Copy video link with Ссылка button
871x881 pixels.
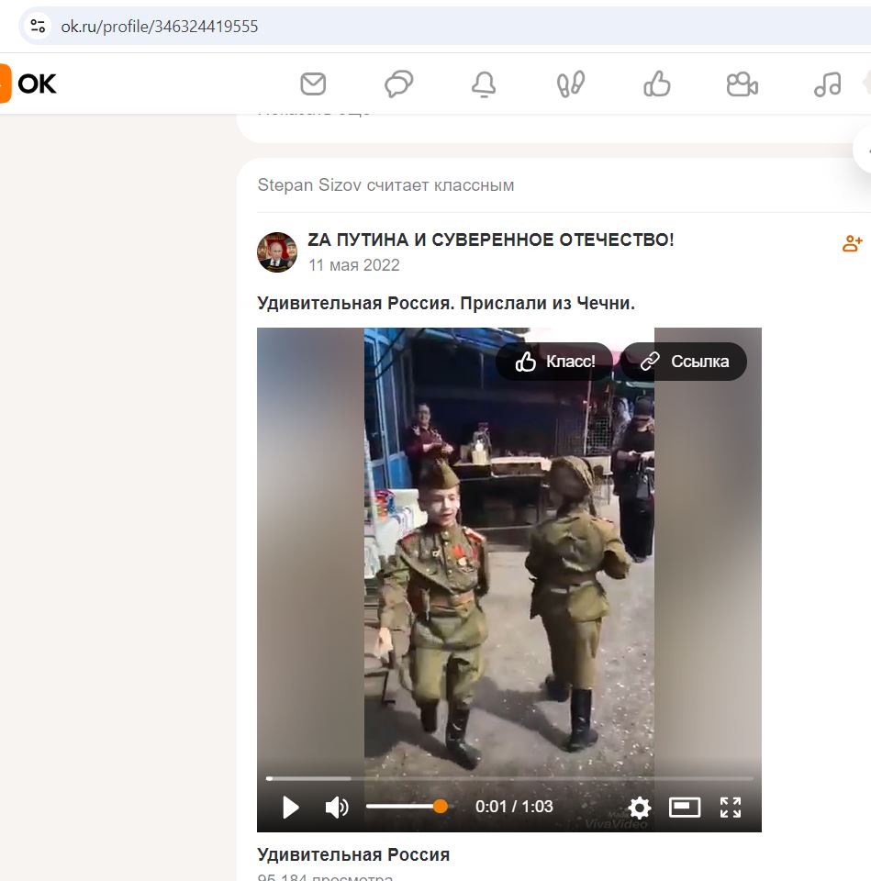[x=684, y=362]
